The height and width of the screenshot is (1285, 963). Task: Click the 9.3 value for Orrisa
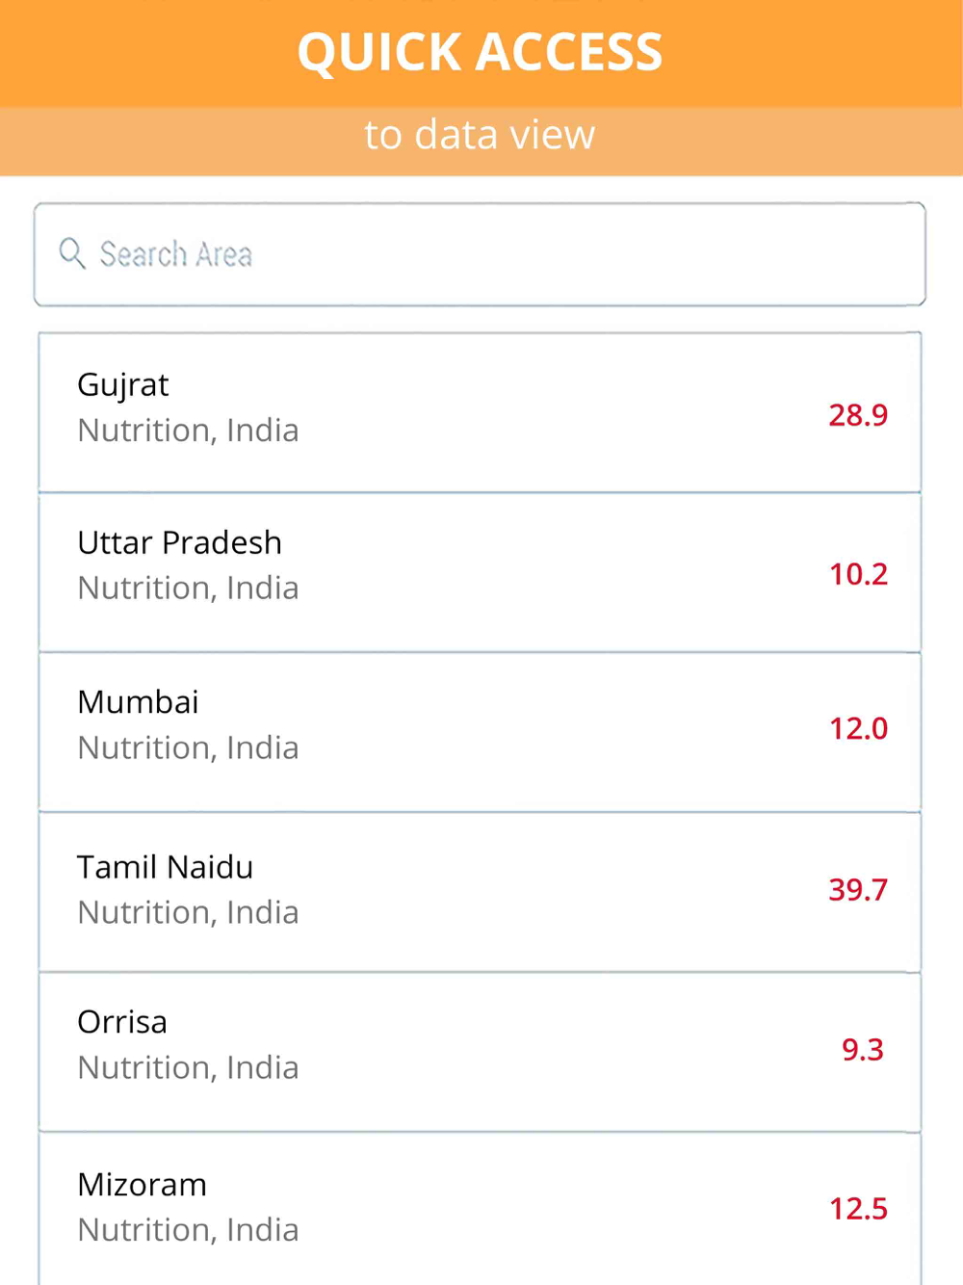(863, 1049)
